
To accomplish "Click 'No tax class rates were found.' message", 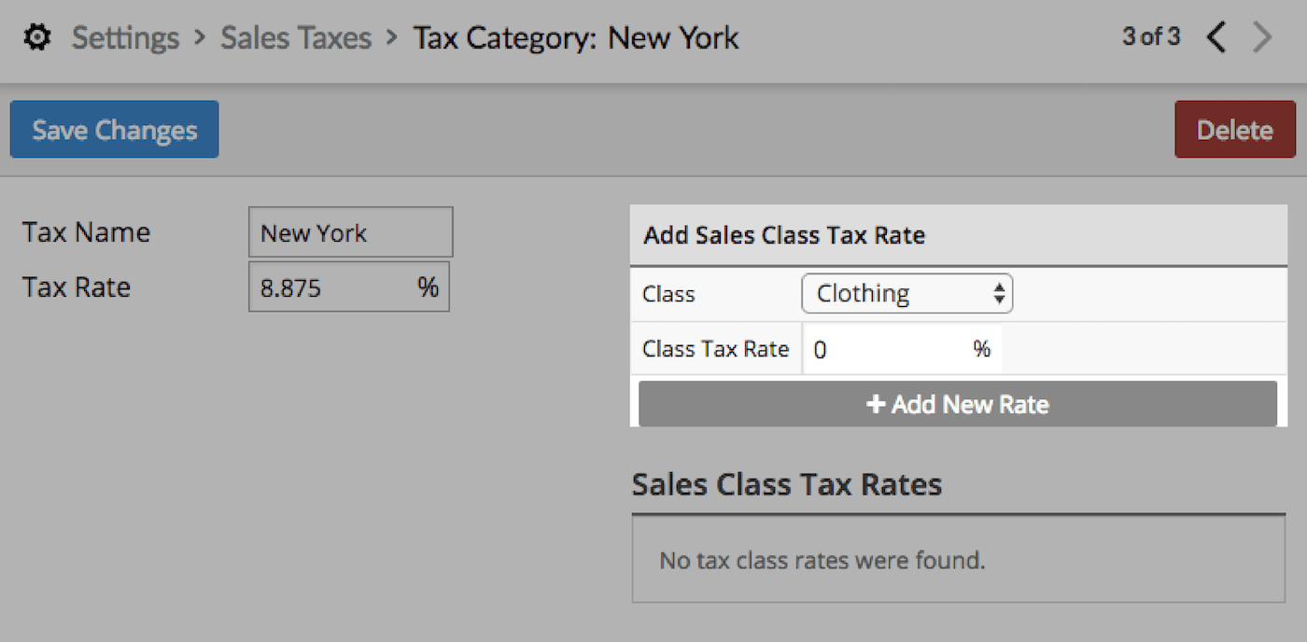I will 822,561.
